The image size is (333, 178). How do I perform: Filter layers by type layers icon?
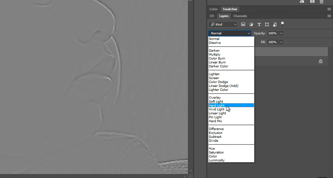tap(259, 24)
